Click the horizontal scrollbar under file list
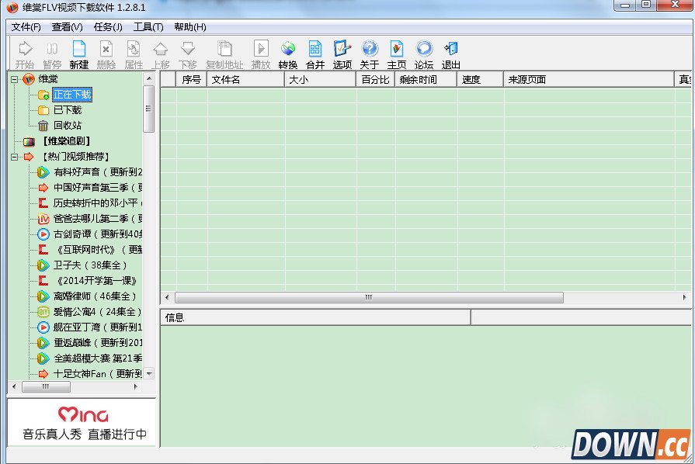The width and height of the screenshot is (695, 464). pyautogui.click(x=365, y=297)
